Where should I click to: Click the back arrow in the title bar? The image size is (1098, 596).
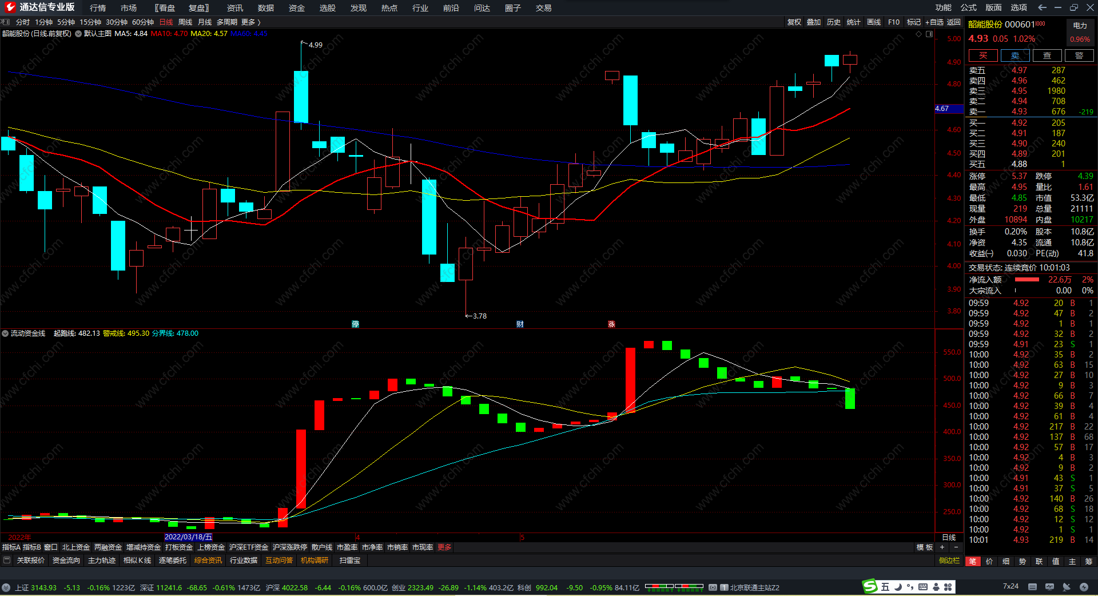click(1042, 7)
